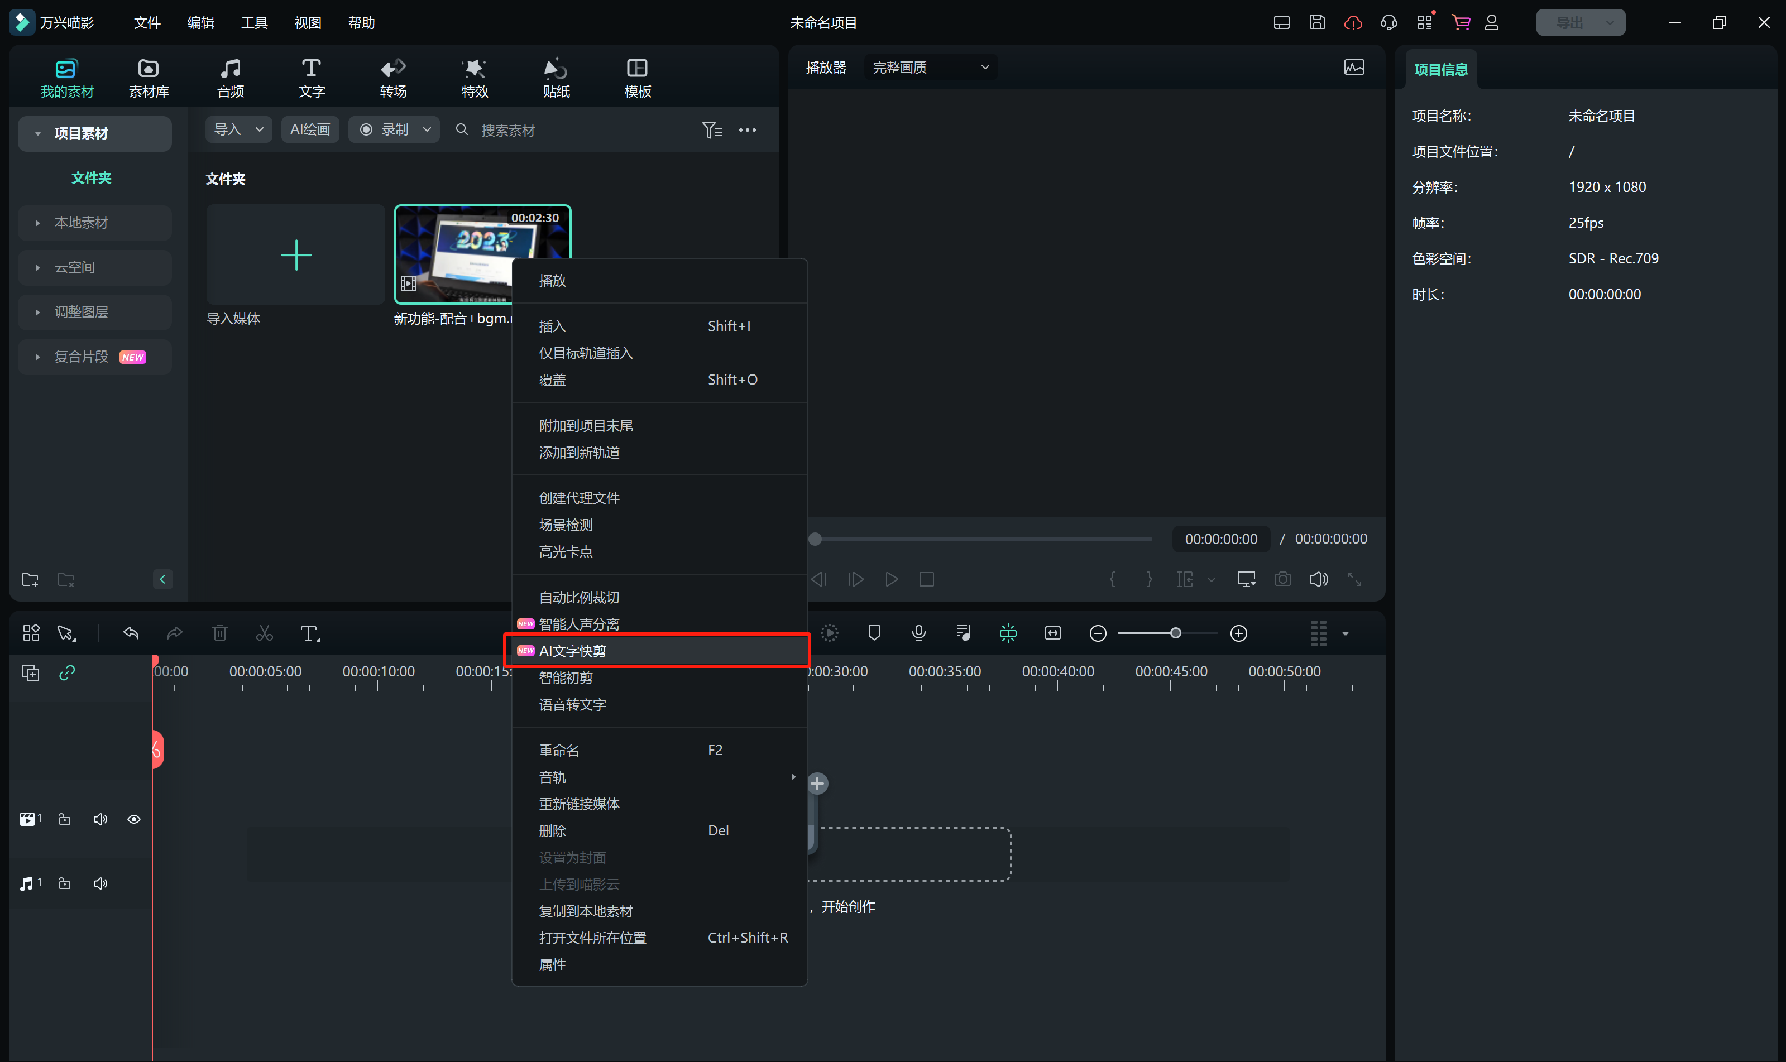Click the timeline zoom slider handle

pos(1175,633)
